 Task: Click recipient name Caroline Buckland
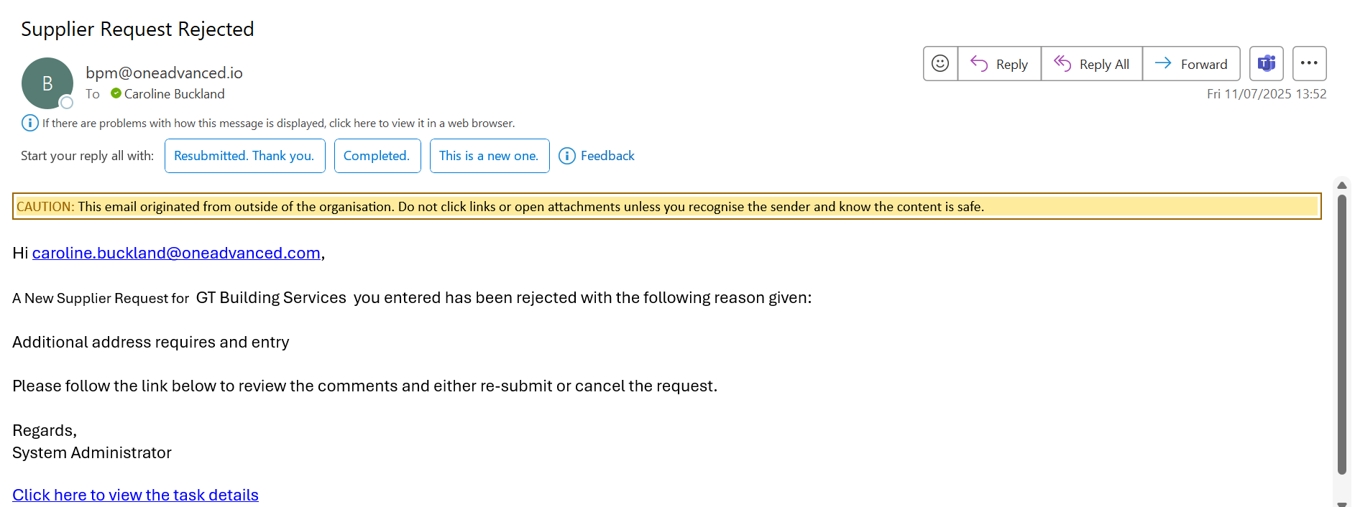pyautogui.click(x=174, y=94)
